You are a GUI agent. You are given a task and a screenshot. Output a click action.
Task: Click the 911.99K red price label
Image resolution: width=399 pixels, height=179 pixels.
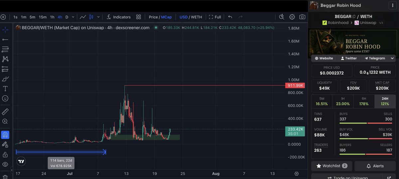[295, 86]
